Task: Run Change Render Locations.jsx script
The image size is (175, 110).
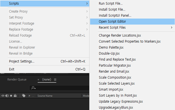Action: (132, 35)
